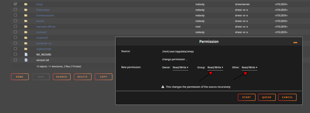Open the nodered2 folder link

(x=42, y=38)
